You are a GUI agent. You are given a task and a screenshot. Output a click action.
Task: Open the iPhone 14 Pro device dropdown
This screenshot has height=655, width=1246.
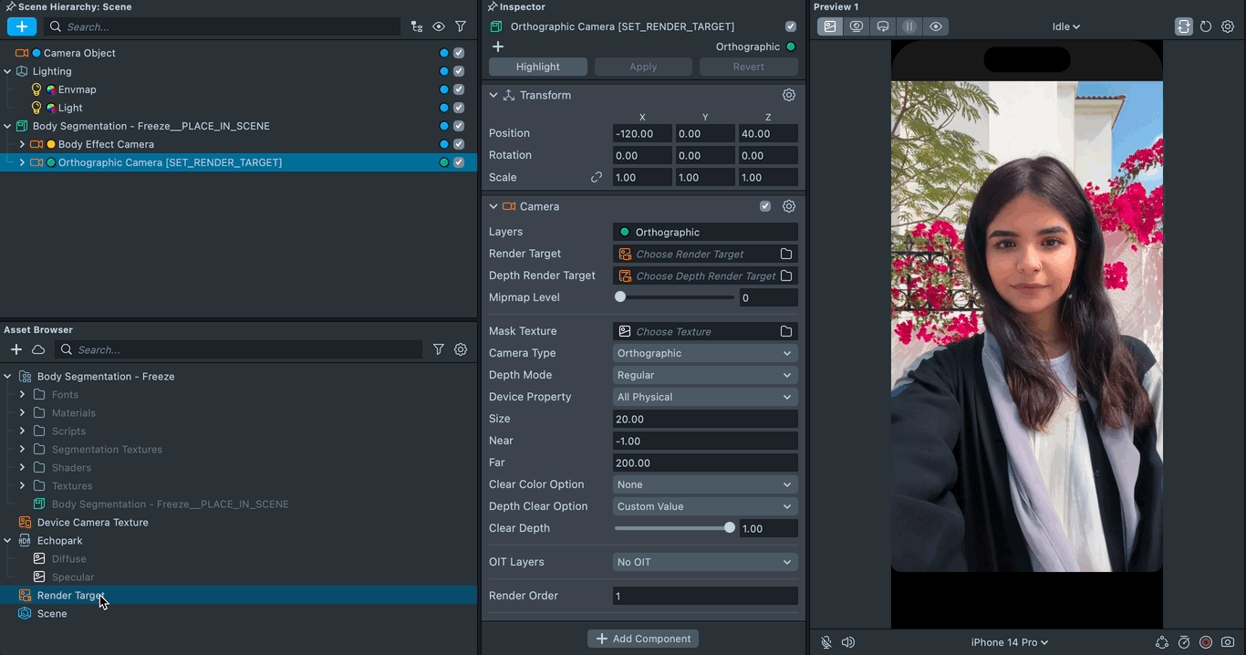[1009, 642]
